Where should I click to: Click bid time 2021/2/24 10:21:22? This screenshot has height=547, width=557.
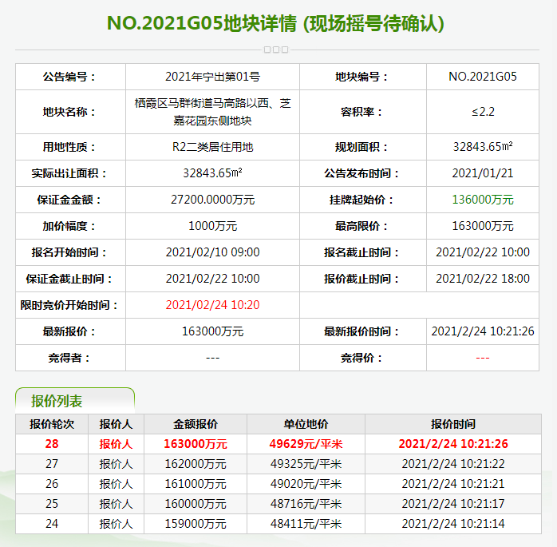[453, 463]
